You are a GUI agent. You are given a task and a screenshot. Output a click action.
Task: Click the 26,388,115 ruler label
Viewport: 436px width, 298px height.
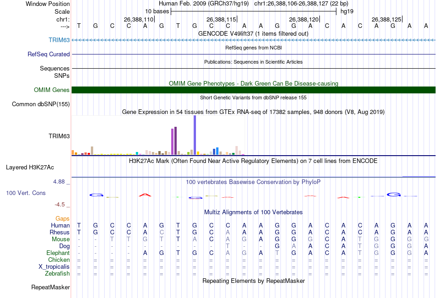(221, 19)
